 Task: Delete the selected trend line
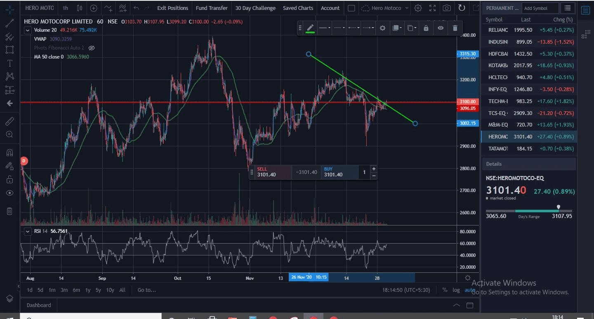coord(455,28)
